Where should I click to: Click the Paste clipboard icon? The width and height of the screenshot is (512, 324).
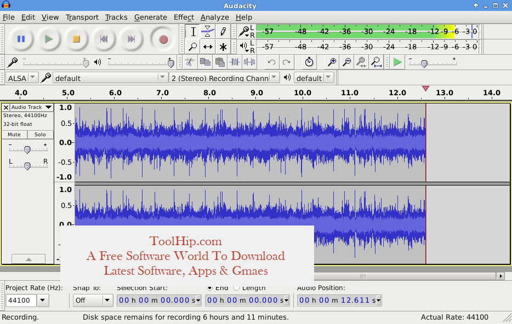pos(220,62)
